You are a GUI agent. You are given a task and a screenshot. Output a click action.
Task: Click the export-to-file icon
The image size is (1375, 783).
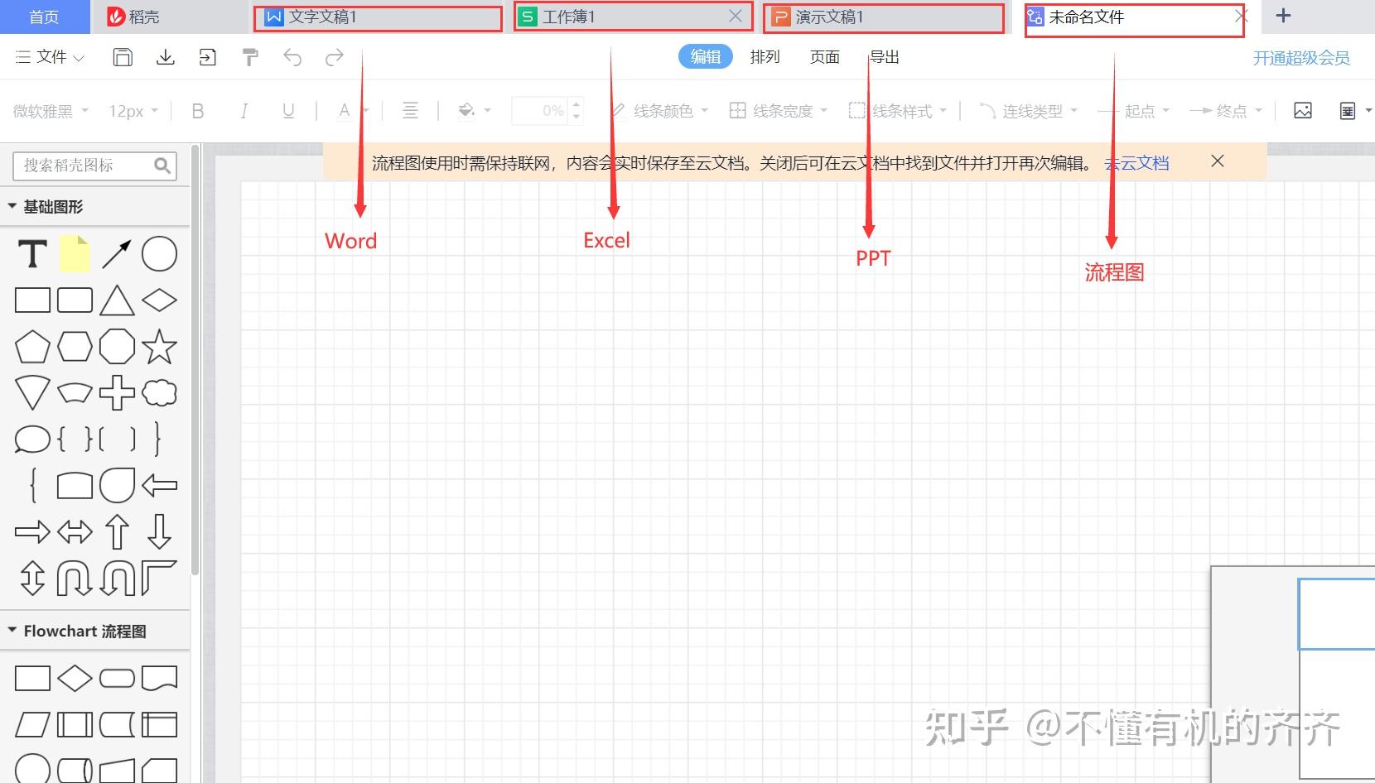tap(208, 57)
